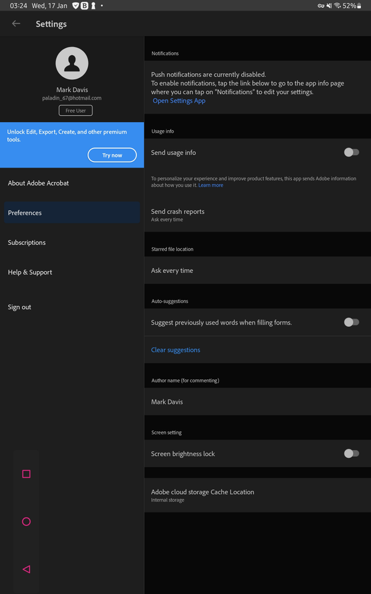Viewport: 371px width, 594px height.
Task: Tap the muted sound icon in status bar
Action: pos(329,5)
